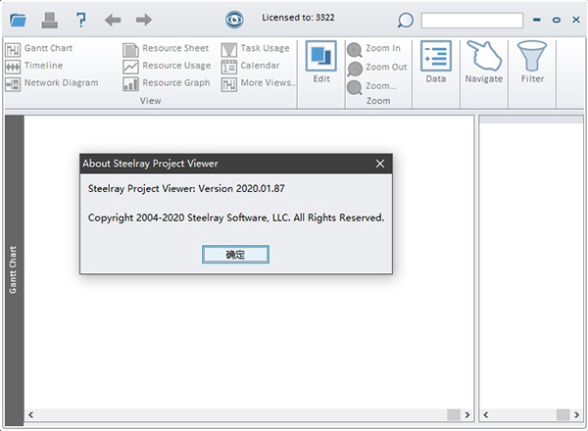Viewport: 588px width, 431px height.
Task: Show the Network Diagram view
Action: tap(53, 83)
